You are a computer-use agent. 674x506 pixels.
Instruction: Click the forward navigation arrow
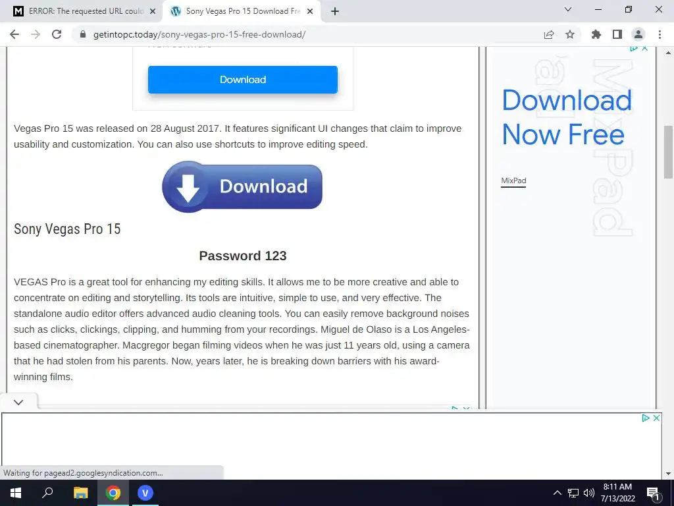click(x=36, y=34)
